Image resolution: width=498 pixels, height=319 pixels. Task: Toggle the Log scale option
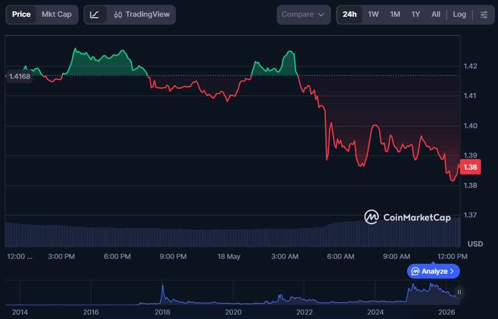[459, 15]
